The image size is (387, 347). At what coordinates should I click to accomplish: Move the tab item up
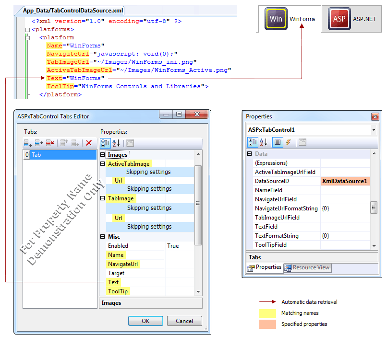tap(64, 143)
